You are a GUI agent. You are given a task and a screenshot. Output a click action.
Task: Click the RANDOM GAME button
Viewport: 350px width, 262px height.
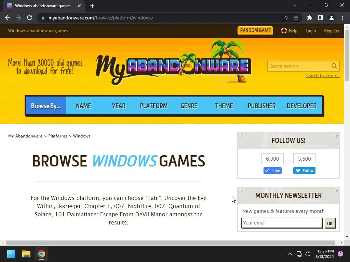tap(255, 30)
